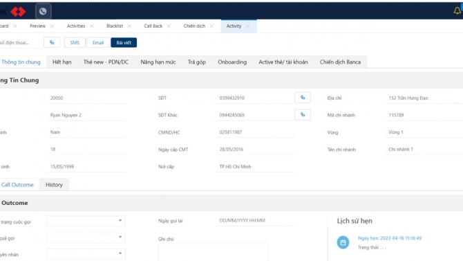The height and width of the screenshot is (261, 463).
Task: Click the phone dialer icon in header
Action: [43, 11]
